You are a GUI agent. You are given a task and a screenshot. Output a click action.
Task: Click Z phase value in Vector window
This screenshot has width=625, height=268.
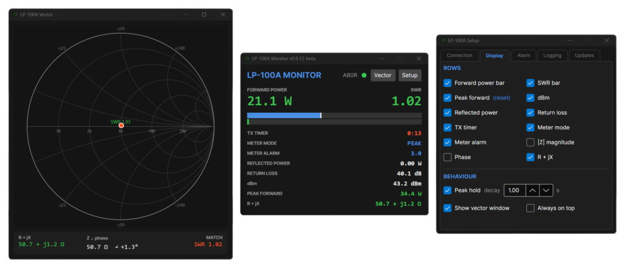pos(112,247)
